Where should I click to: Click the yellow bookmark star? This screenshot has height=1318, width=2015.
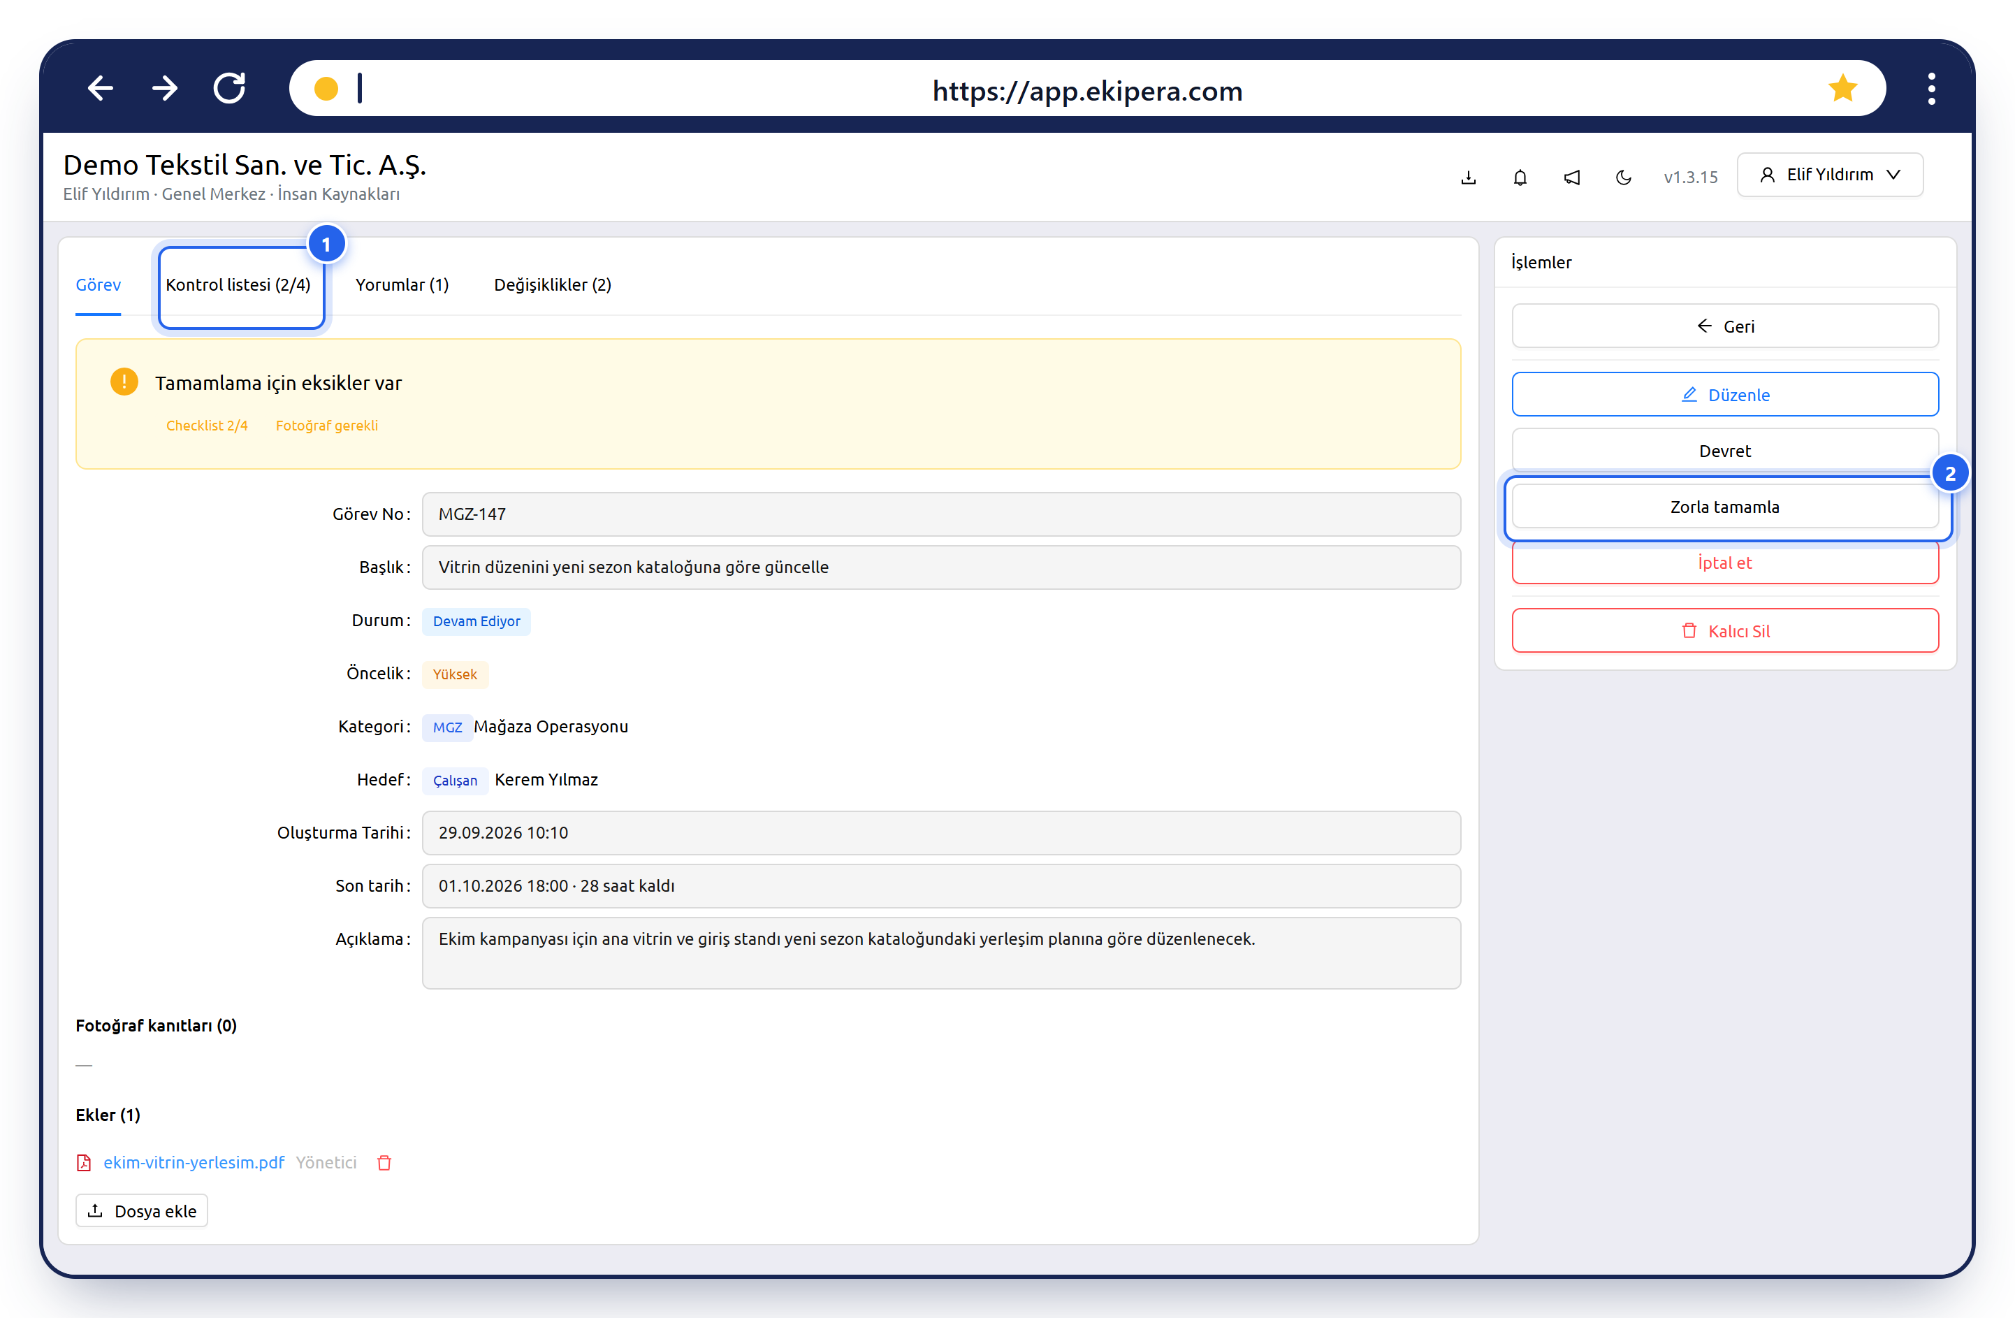pyautogui.click(x=1842, y=88)
